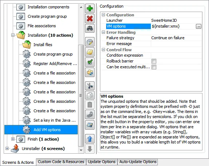Viewport: 209px width, 166px height.
Task: Click the green checkmark toggle icon
Action: point(90,62)
